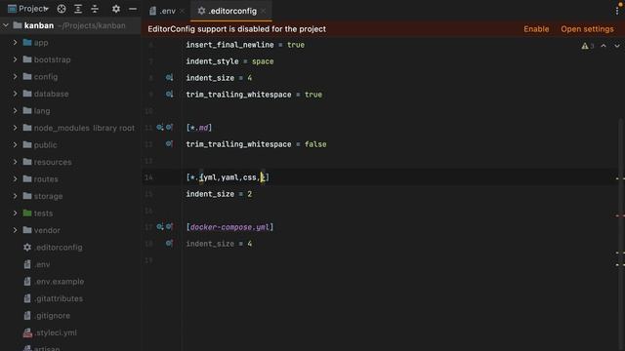Select the green tests folder icon
This screenshot has width=625, height=351.
coord(27,213)
